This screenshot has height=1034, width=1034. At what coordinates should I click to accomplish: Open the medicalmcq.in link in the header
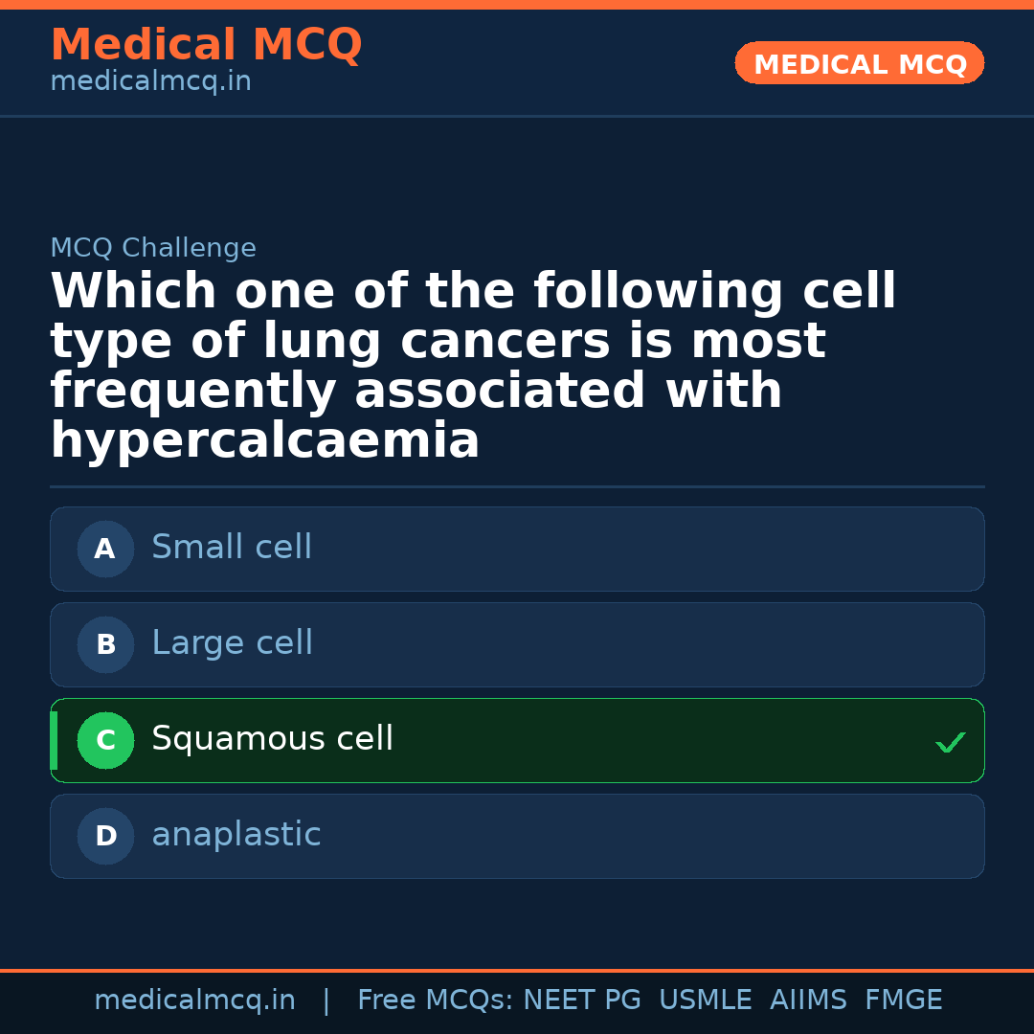(x=150, y=82)
